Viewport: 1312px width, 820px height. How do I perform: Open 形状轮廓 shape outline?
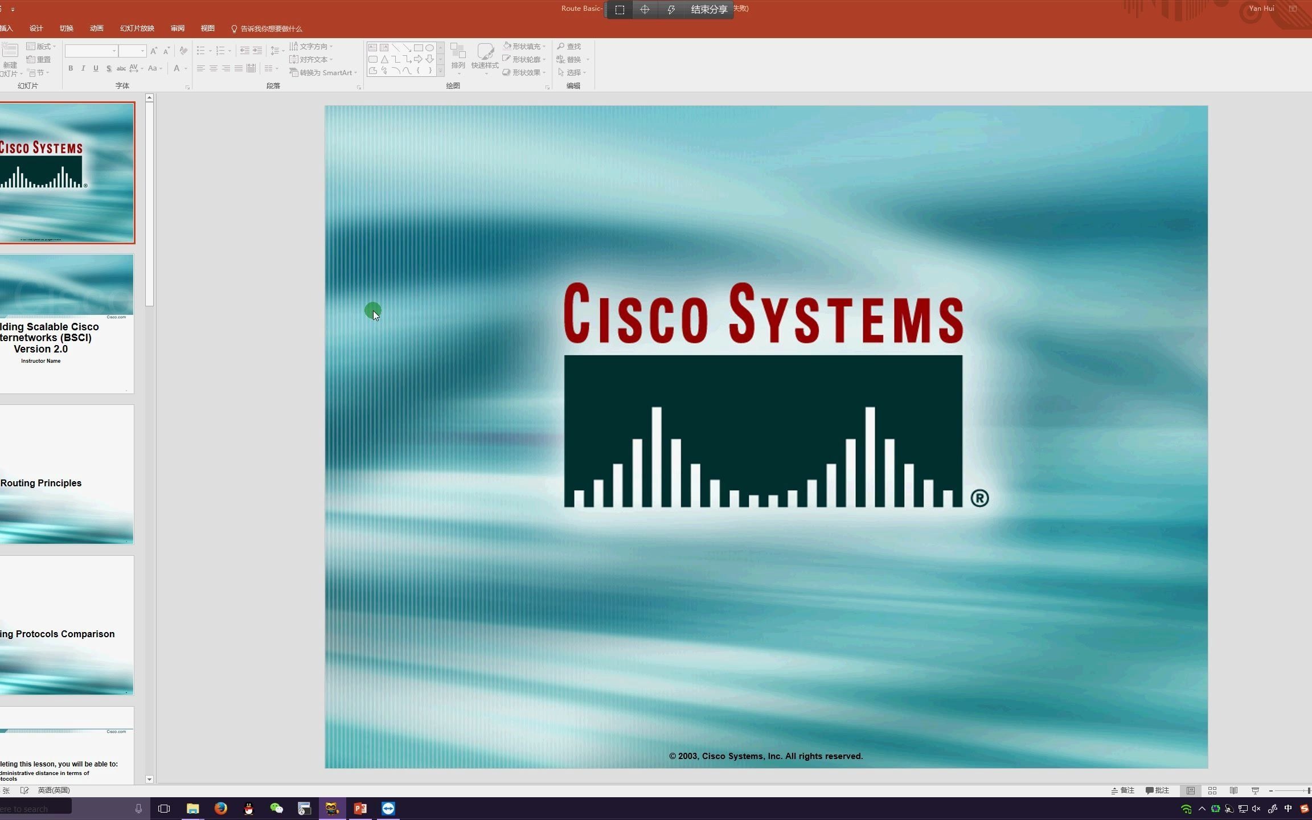point(524,59)
